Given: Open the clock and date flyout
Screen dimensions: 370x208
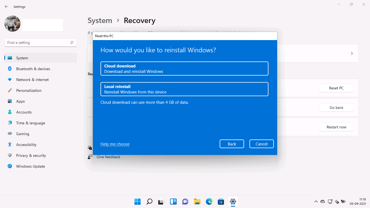Looking at the screenshot, I should pyautogui.click(x=358, y=201).
